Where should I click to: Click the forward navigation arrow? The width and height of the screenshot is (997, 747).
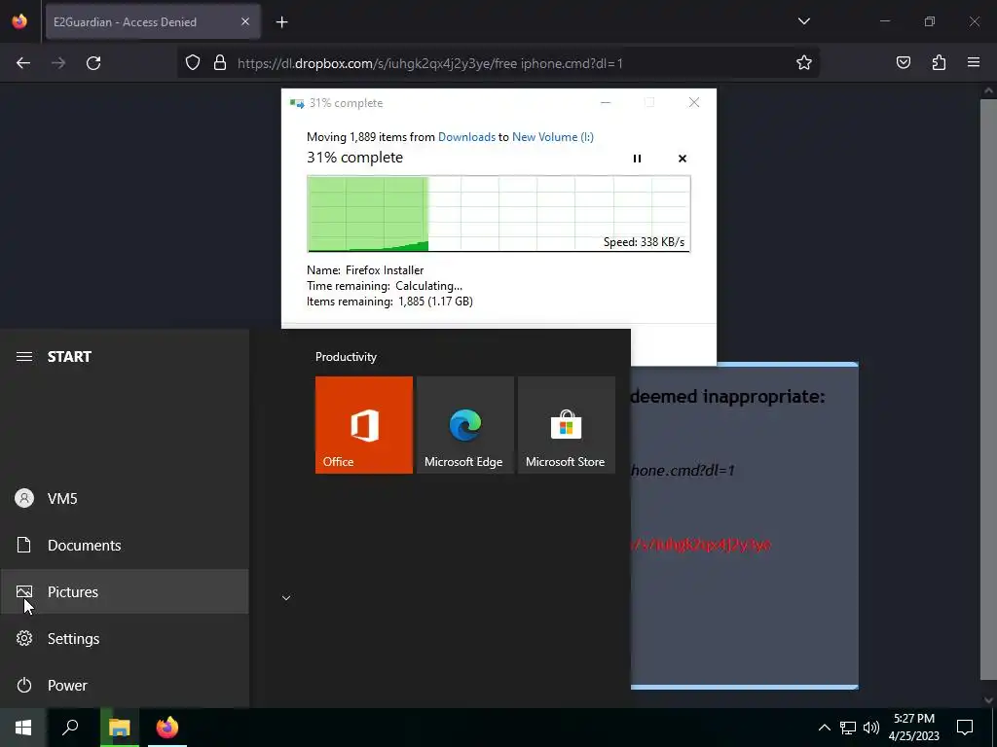pos(58,63)
